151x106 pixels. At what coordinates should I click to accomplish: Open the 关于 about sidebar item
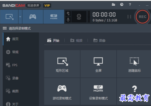[21, 104]
